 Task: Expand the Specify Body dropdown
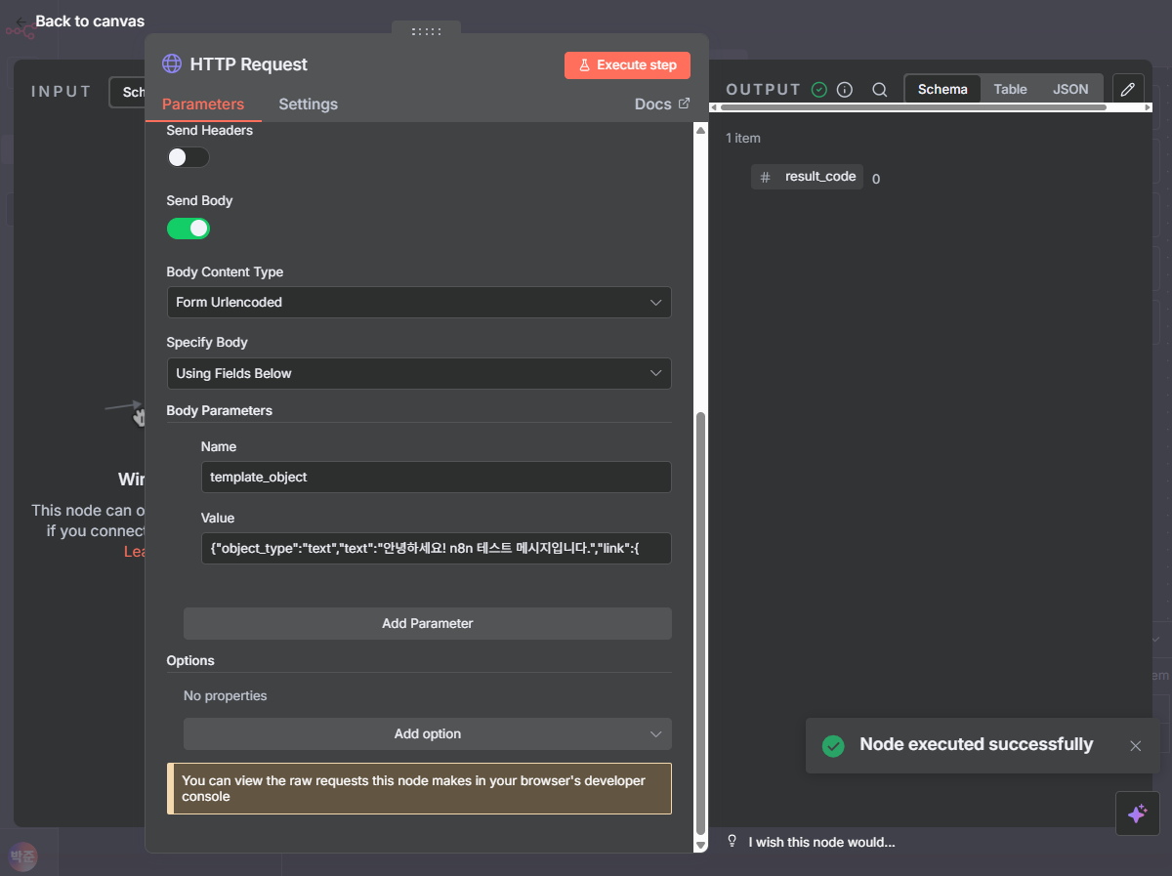[x=418, y=373]
